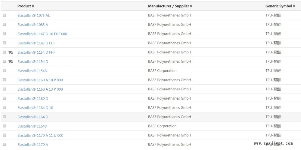301x150 pixels.
Task: Click the sort arrows next to Manufacturer / Supplier
Action: click(x=191, y=6)
